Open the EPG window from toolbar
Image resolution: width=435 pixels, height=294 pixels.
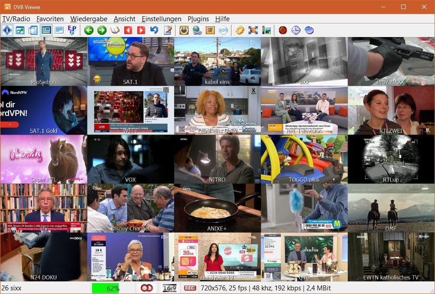tap(72, 30)
